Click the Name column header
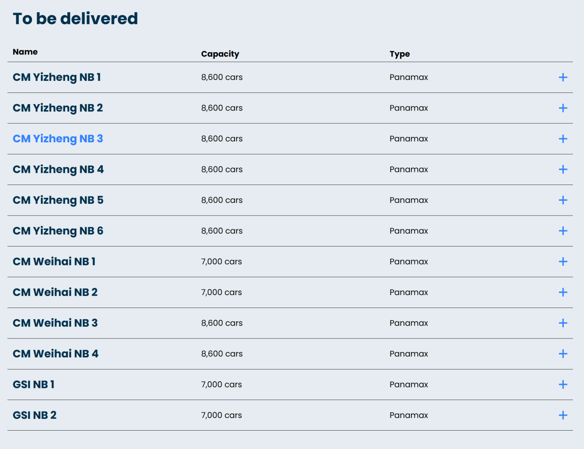 pyautogui.click(x=25, y=52)
